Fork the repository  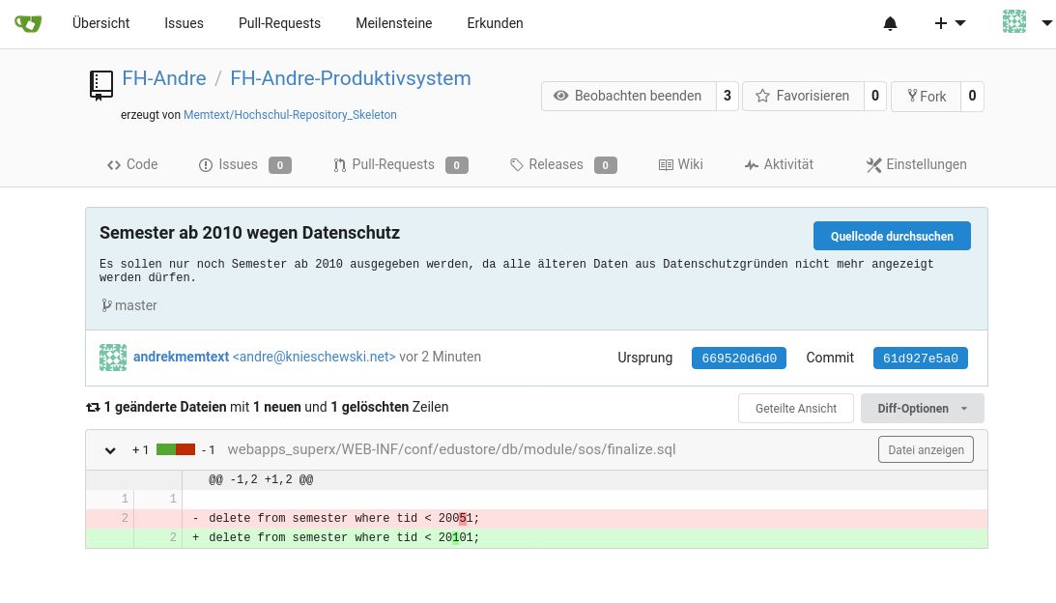point(926,96)
